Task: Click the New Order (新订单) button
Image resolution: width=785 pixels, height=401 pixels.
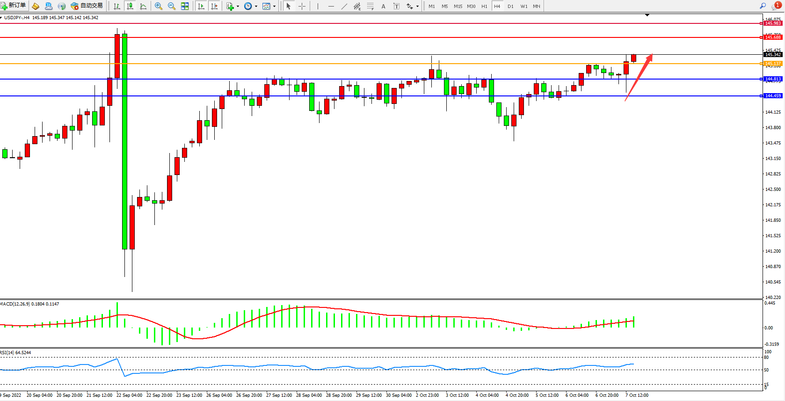Action: pyautogui.click(x=14, y=6)
